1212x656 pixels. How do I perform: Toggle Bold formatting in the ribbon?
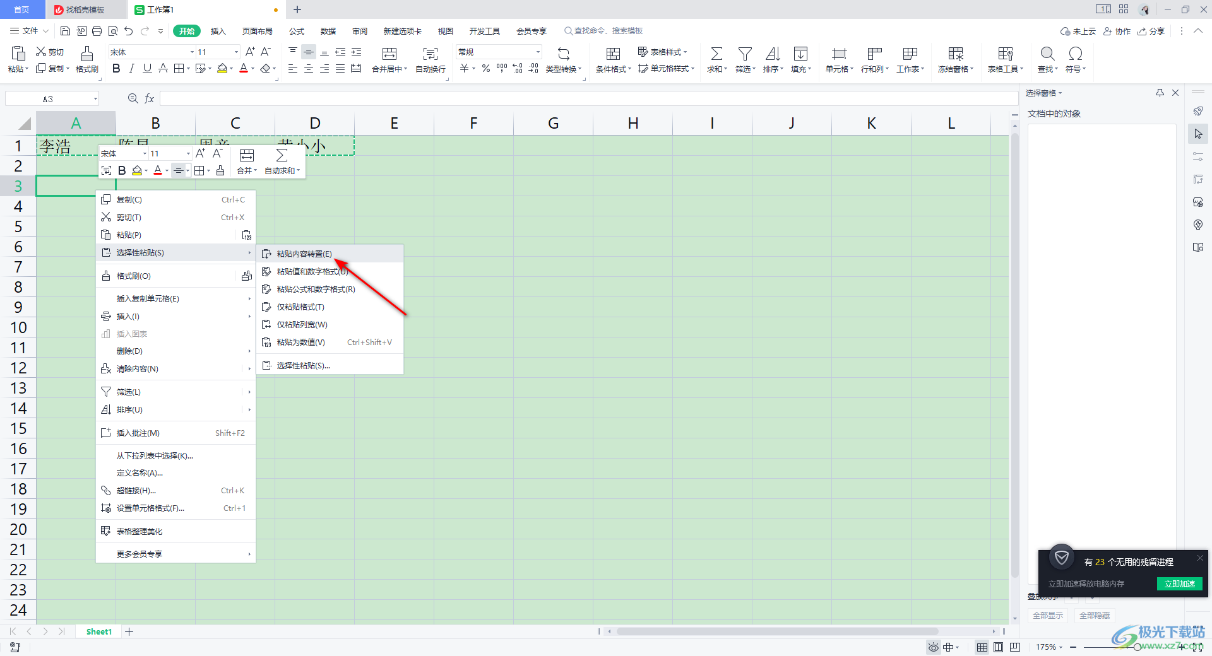click(116, 68)
